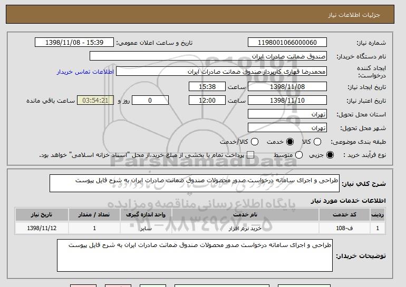Click the unit cell سایر
The image size is (406, 287).
point(146,228)
